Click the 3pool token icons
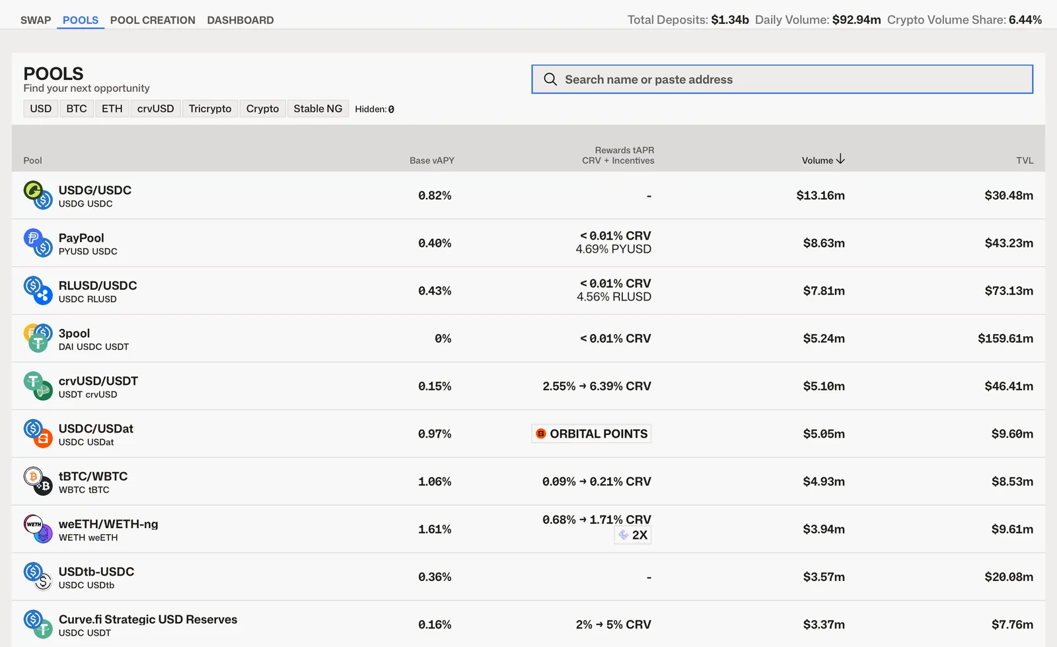This screenshot has width=1057, height=647. pos(38,338)
